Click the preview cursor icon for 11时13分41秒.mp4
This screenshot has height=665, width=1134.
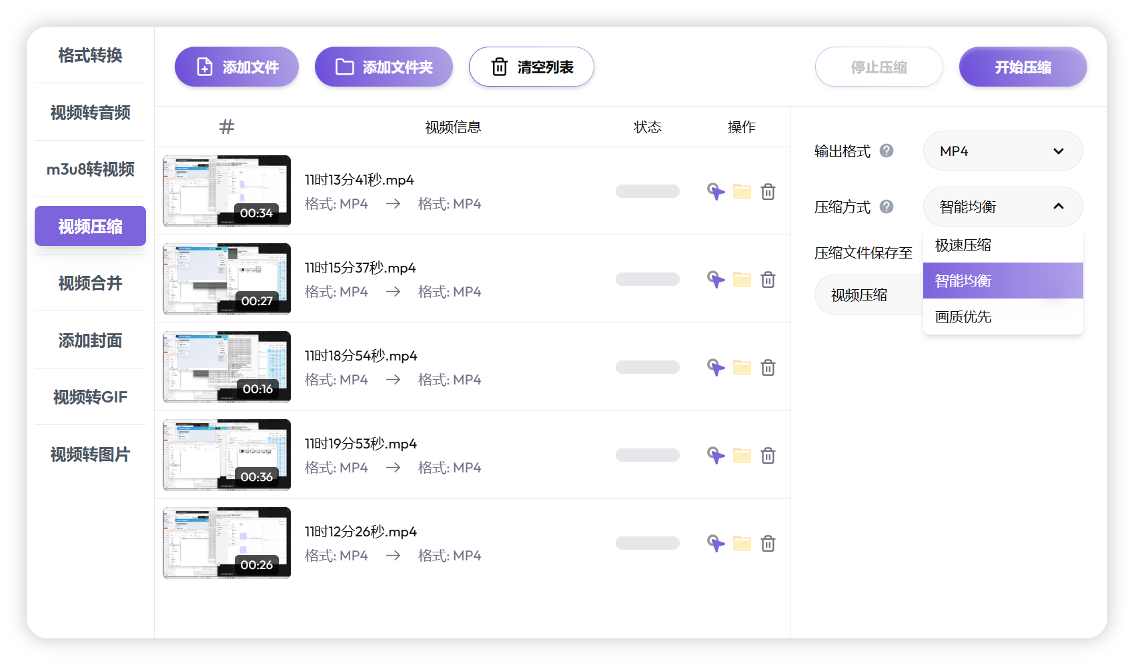point(716,191)
